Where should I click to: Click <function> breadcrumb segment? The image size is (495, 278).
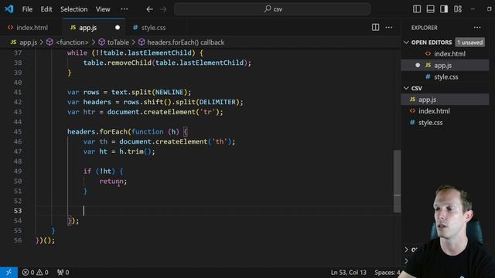(x=72, y=42)
